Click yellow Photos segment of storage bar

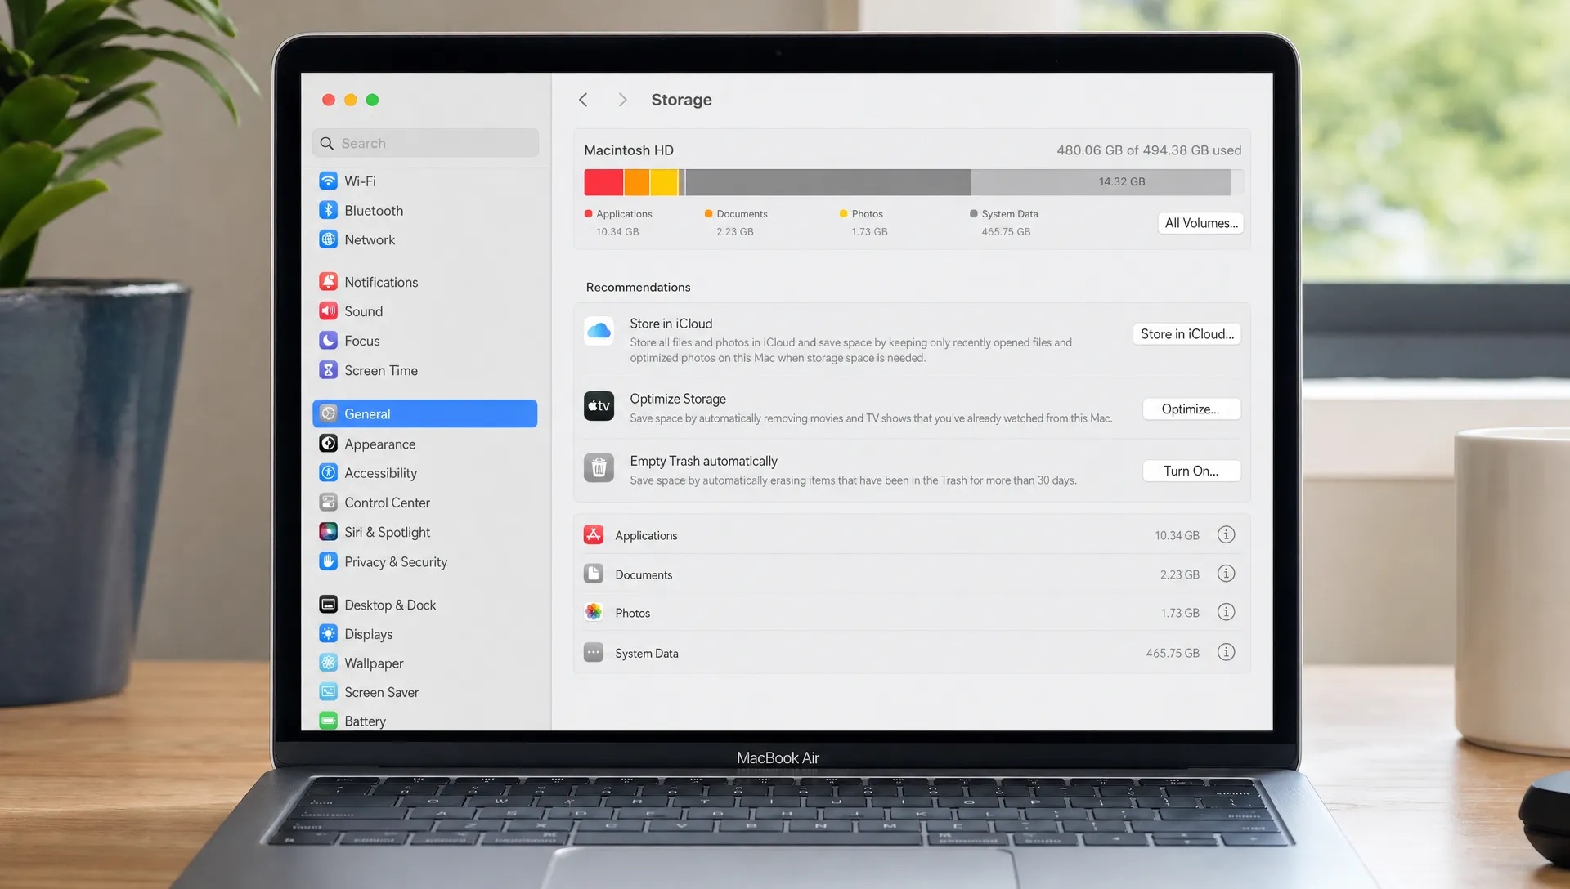pyautogui.click(x=664, y=182)
